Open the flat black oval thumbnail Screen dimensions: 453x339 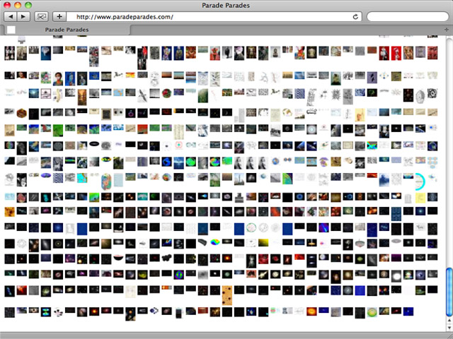(94, 143)
